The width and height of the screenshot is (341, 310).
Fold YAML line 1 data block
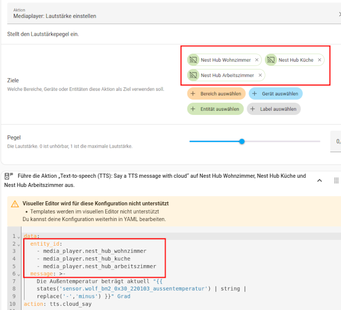click(19, 237)
